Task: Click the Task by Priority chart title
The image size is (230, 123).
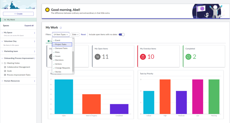Action: pyautogui.click(x=147, y=74)
